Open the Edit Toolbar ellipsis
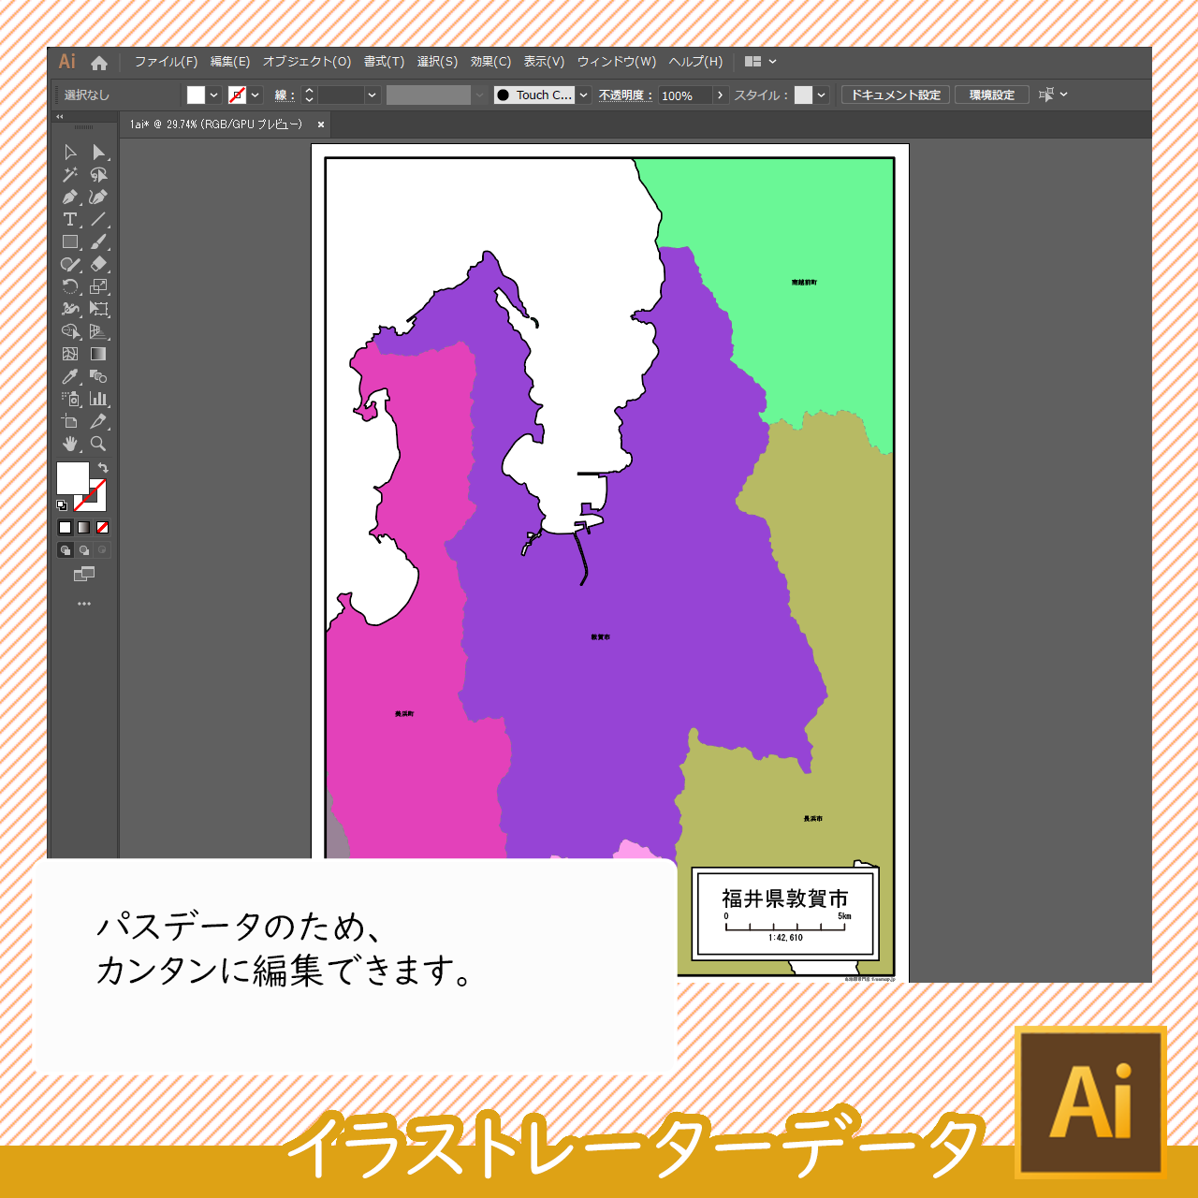Viewport: 1198px width, 1198px height. pyautogui.click(x=84, y=604)
